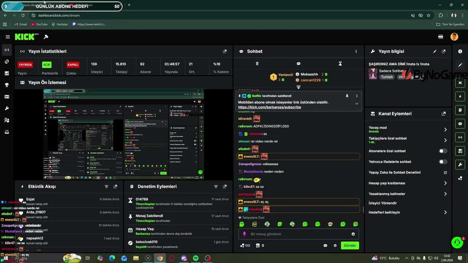Click the green support chat bubble
Image resolution: width=468 pixels, height=263 pixels.
click(457, 242)
